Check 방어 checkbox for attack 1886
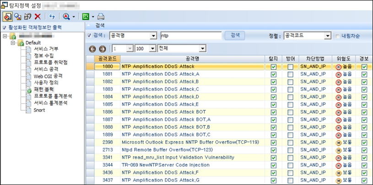The width and height of the screenshot is (373, 185). pyautogui.click(x=290, y=112)
